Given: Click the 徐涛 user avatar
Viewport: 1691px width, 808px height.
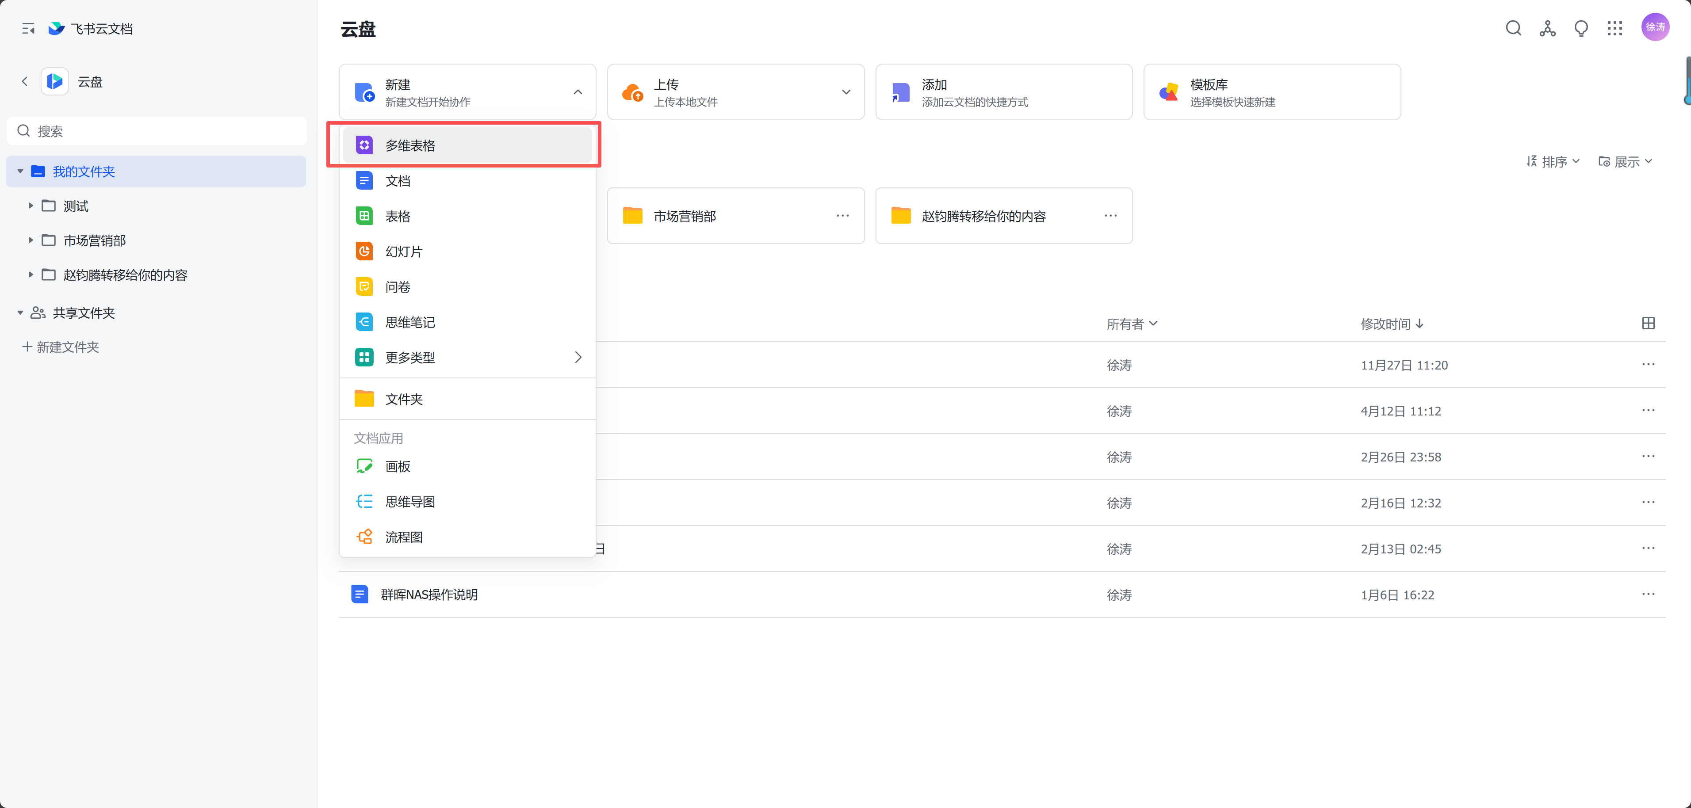Looking at the screenshot, I should click(1655, 27).
